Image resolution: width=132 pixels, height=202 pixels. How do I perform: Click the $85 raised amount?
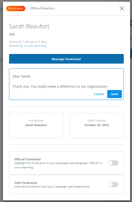point(12,34)
